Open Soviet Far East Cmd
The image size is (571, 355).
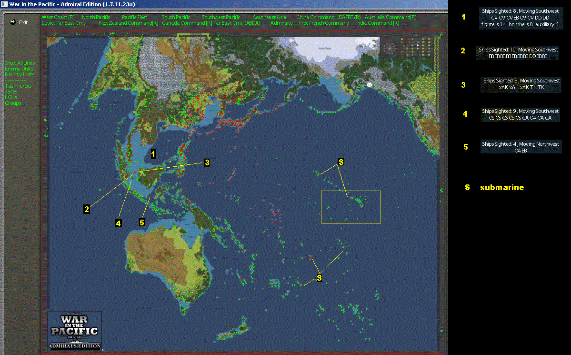click(x=64, y=23)
